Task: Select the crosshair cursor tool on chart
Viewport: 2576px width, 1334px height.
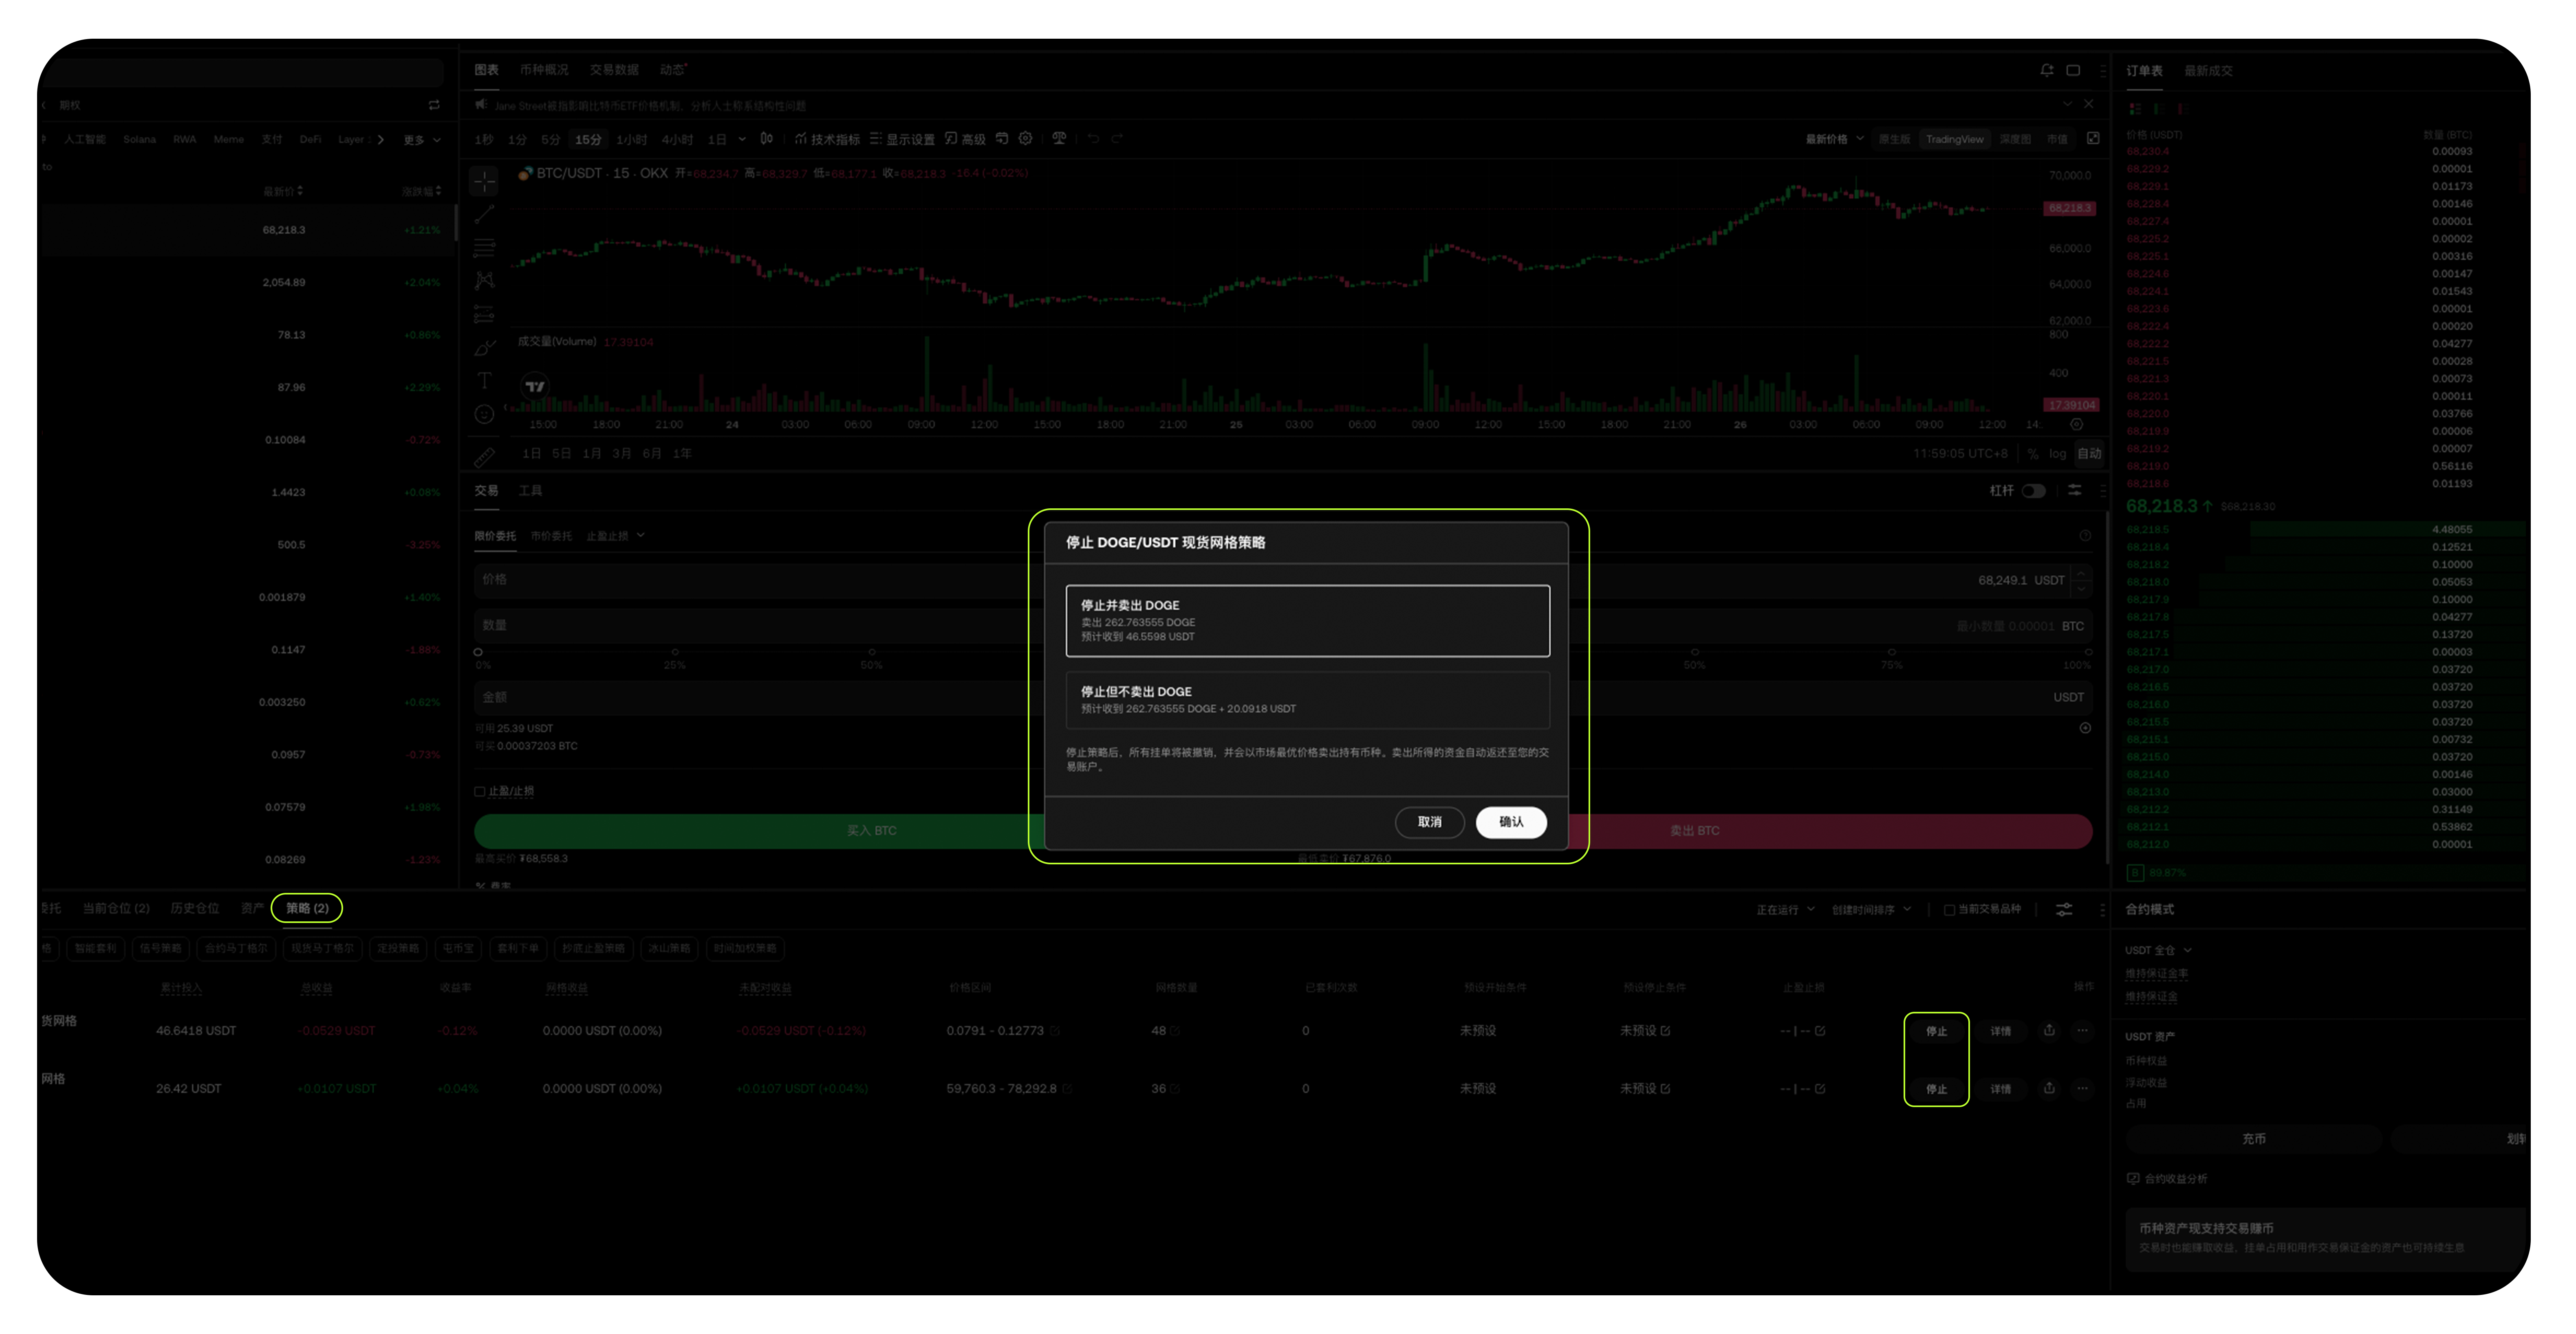Action: tap(484, 181)
